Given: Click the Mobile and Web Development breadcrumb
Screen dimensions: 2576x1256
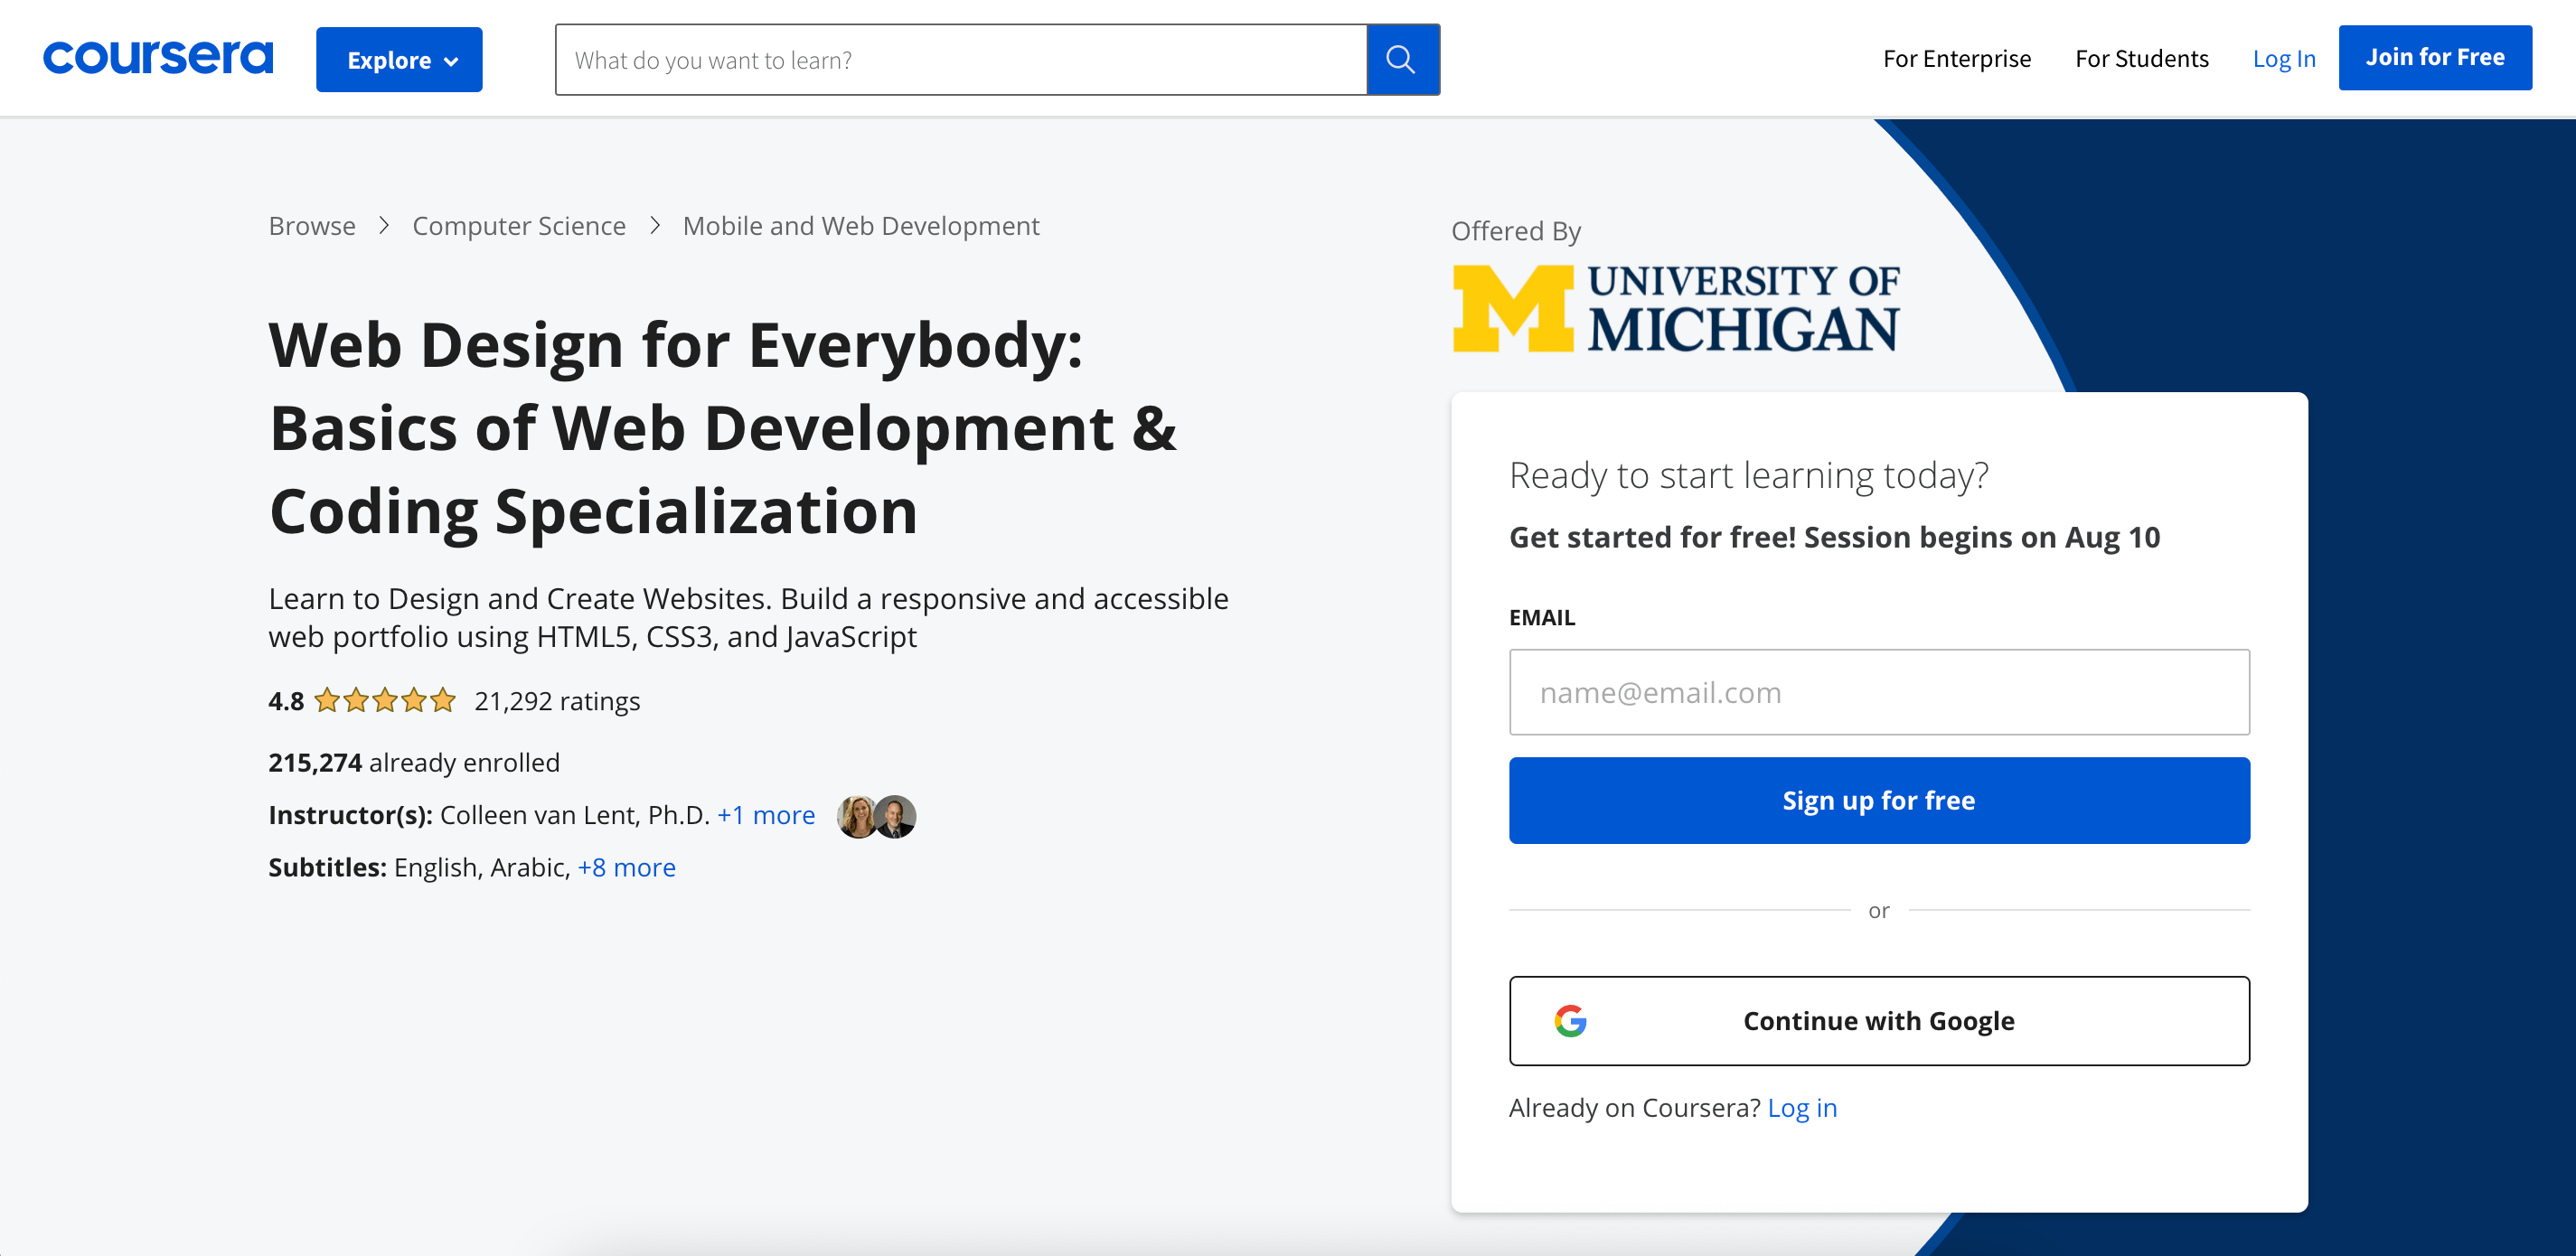Looking at the screenshot, I should 860,225.
